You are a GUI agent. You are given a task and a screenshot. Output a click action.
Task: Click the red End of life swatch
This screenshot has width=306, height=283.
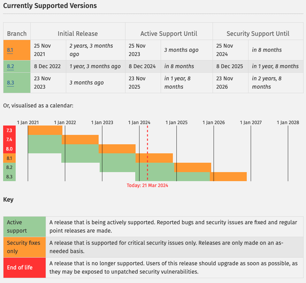(24, 267)
